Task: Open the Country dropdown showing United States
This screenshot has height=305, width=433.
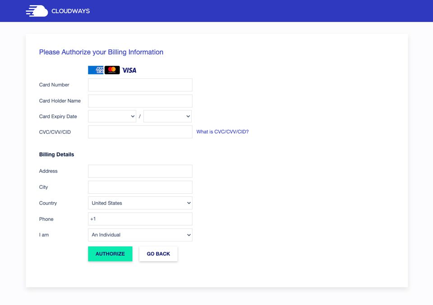Action: click(140, 203)
